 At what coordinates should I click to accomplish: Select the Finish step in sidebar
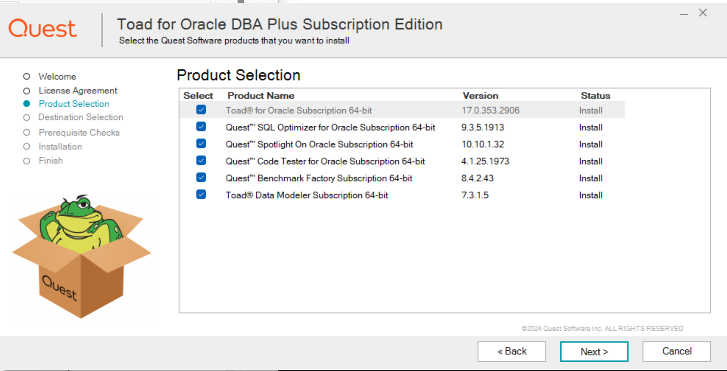coord(51,161)
